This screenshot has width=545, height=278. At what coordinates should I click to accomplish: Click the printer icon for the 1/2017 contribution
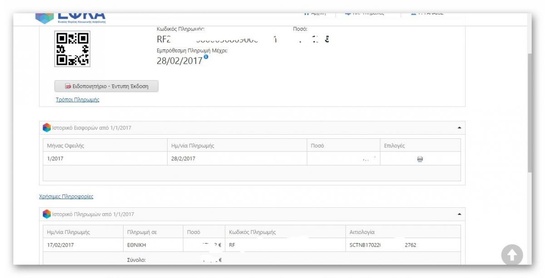click(420, 159)
